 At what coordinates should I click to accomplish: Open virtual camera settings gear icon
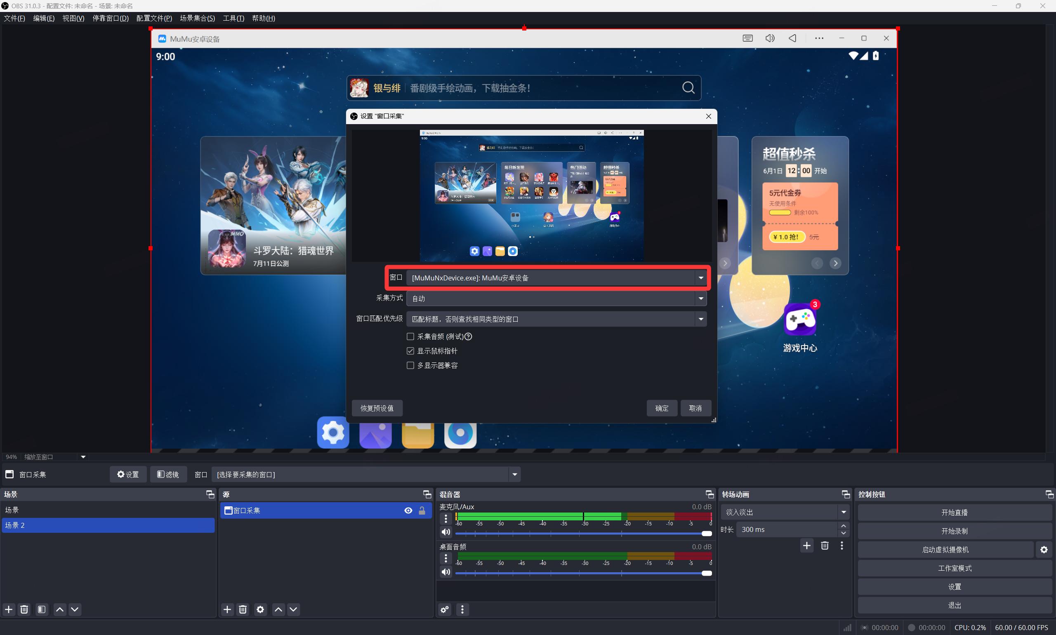[x=1044, y=550]
